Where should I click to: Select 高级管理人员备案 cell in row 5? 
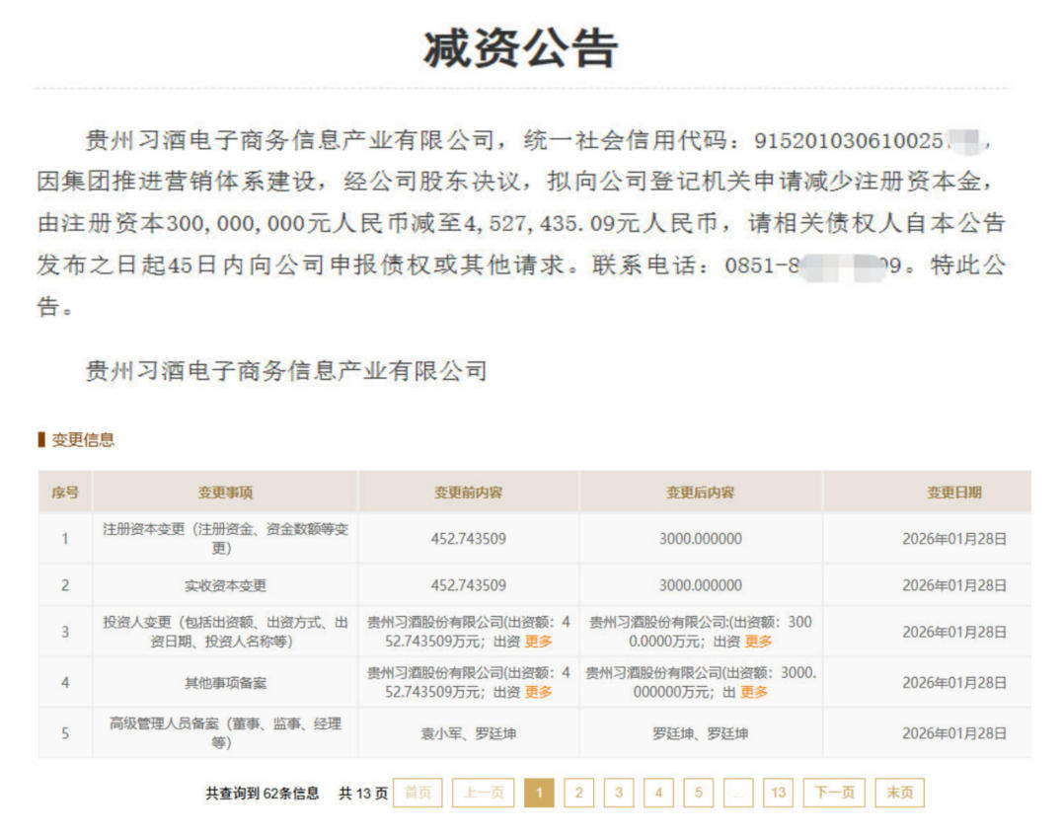(225, 733)
